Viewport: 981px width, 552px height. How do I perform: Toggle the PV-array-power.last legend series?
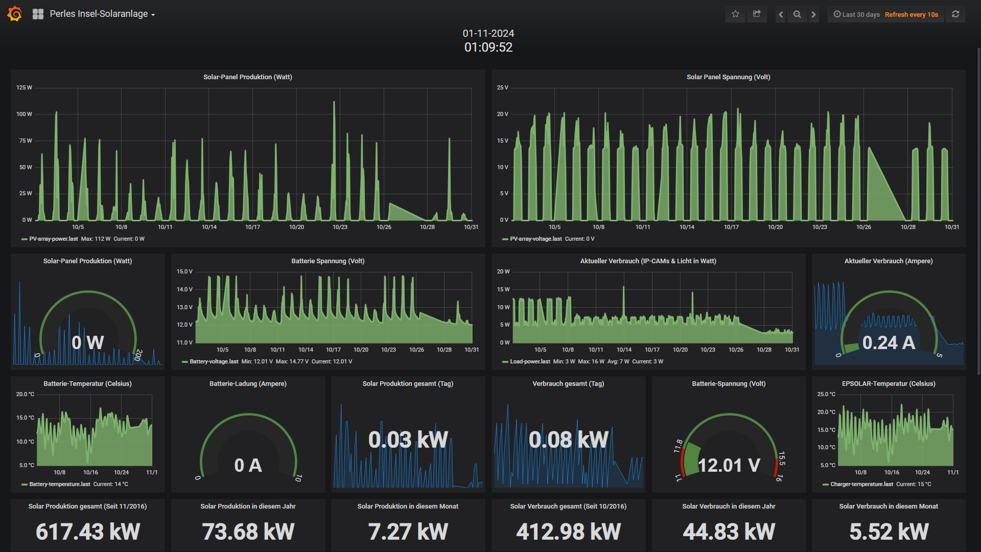(54, 239)
